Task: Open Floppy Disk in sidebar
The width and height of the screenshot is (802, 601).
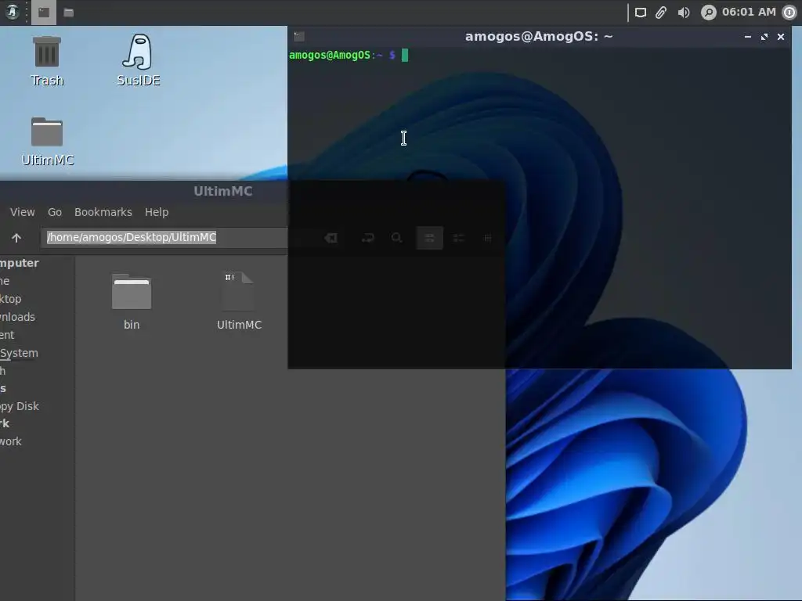Action: click(20, 406)
